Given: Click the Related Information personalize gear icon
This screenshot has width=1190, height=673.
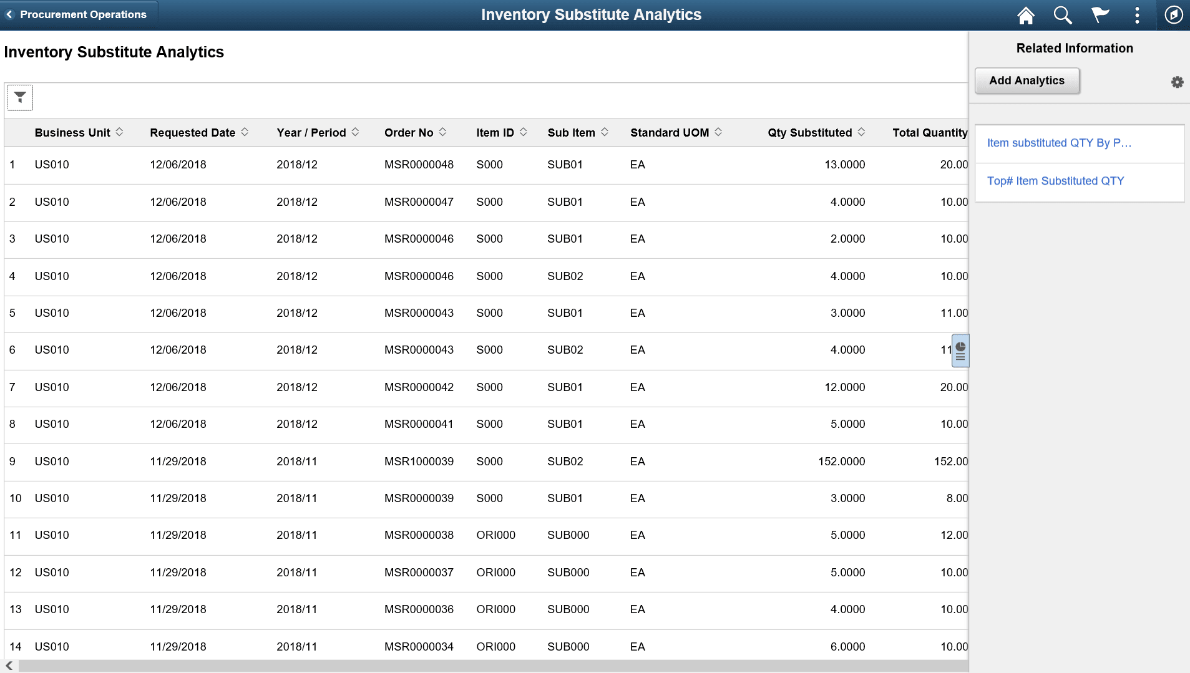Looking at the screenshot, I should 1177,82.
